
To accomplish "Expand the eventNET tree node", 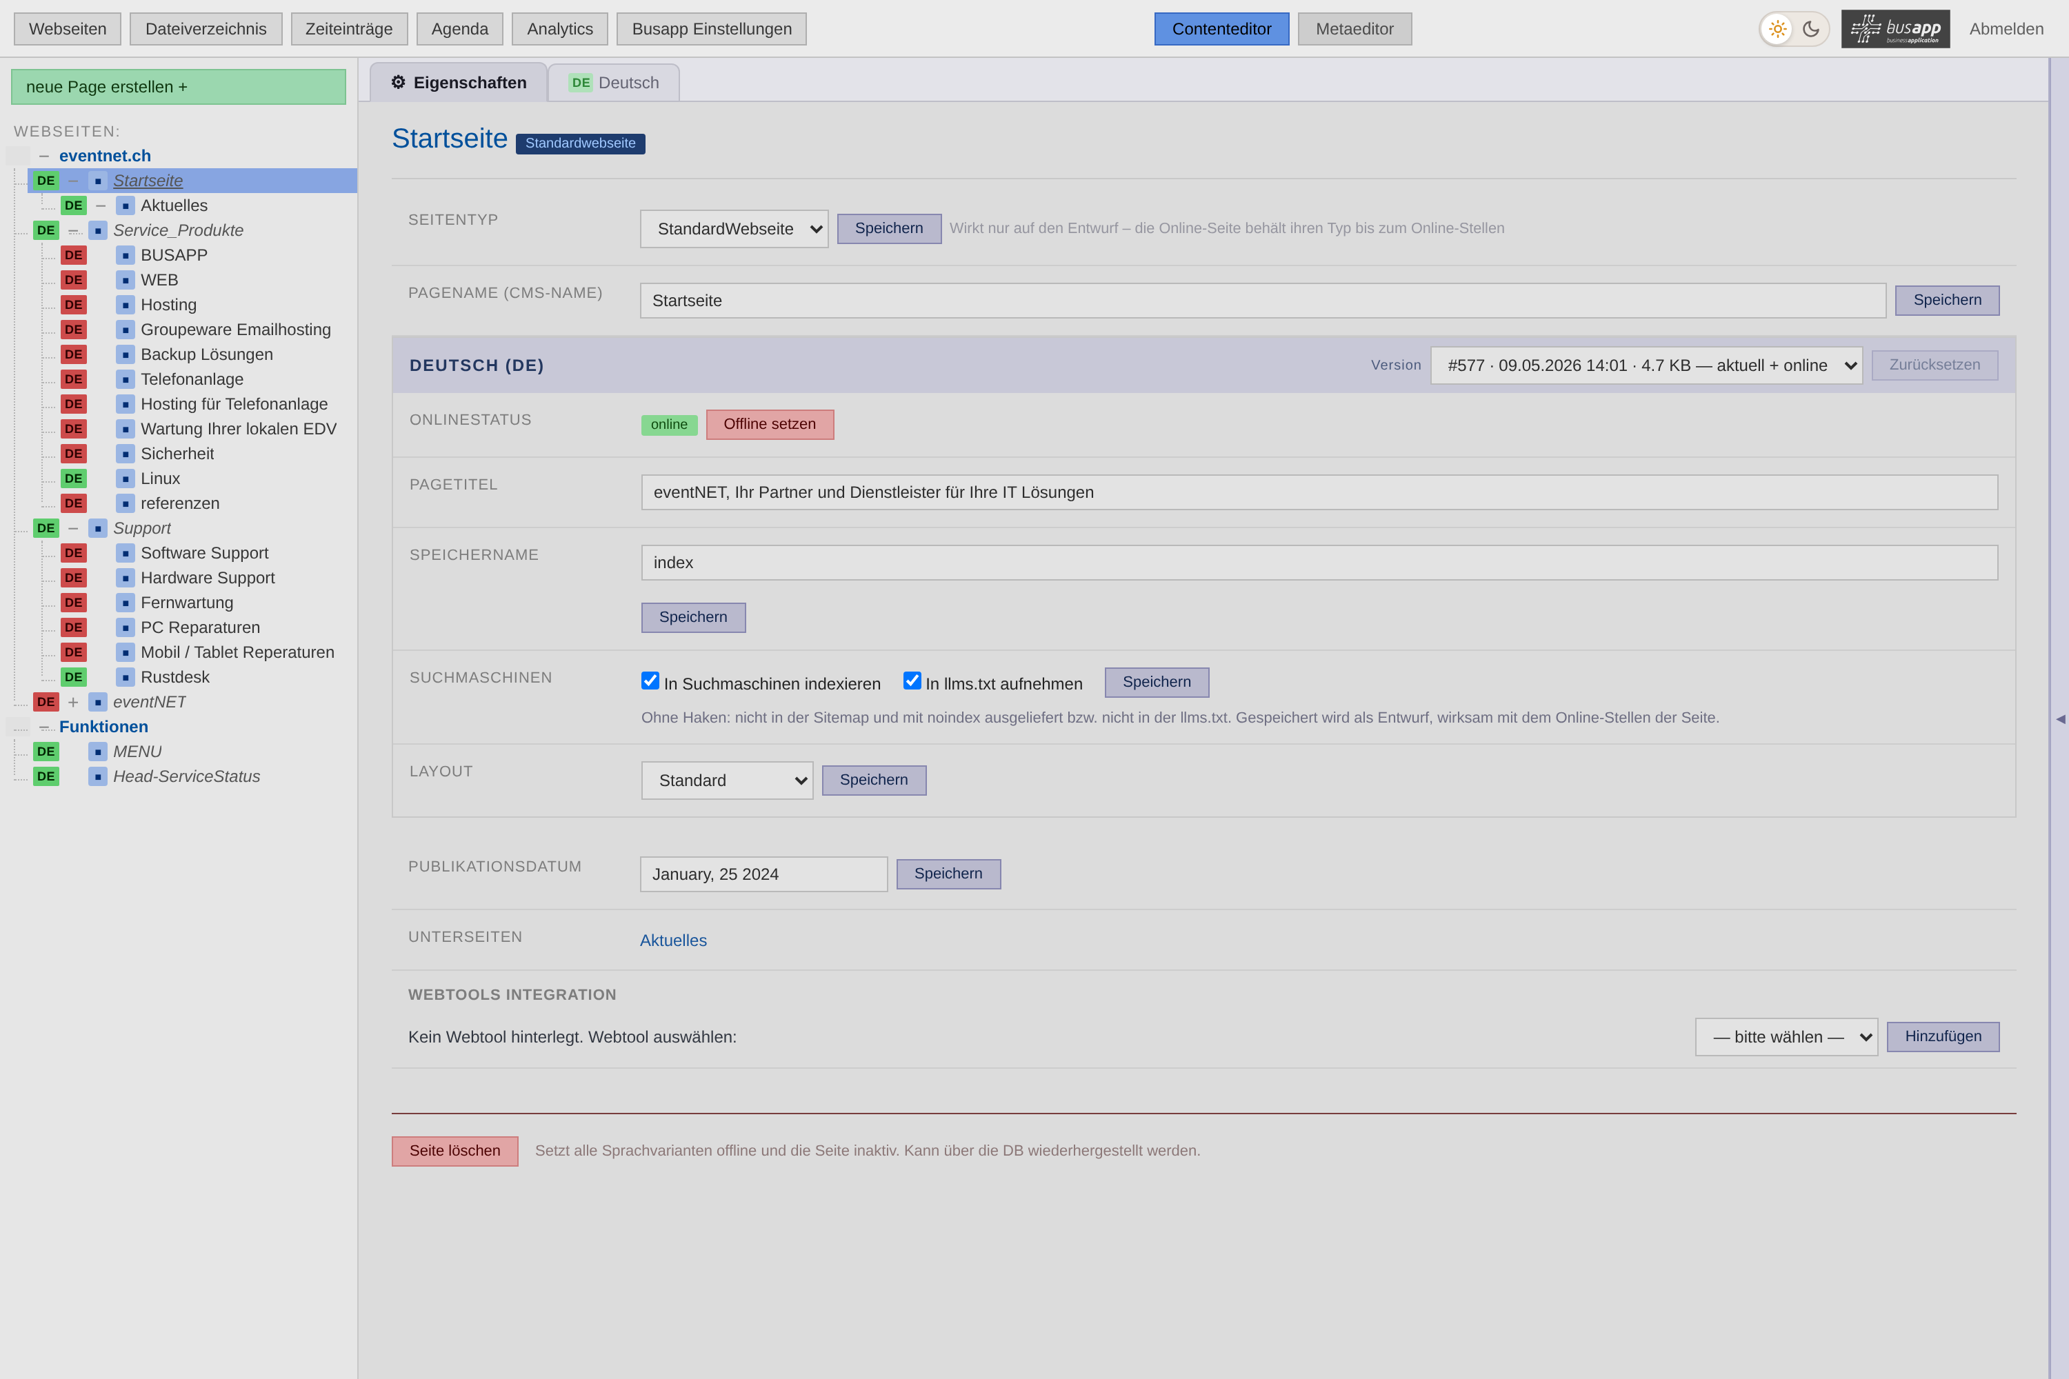I will [x=73, y=702].
